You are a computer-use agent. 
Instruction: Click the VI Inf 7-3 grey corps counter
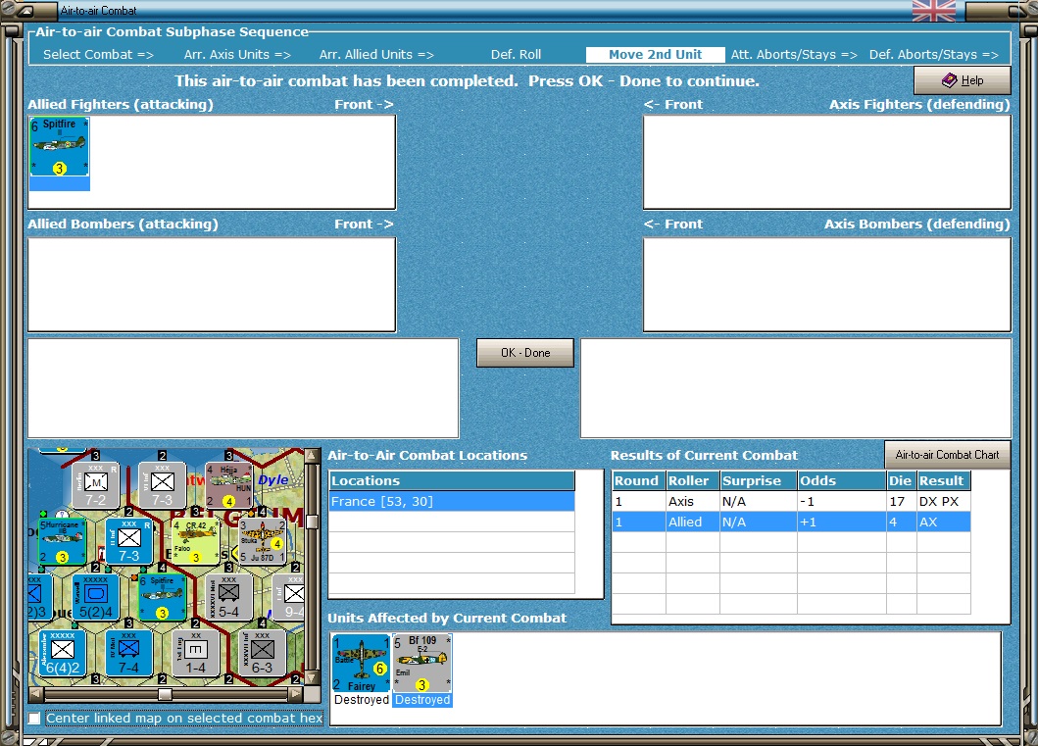coord(162,486)
